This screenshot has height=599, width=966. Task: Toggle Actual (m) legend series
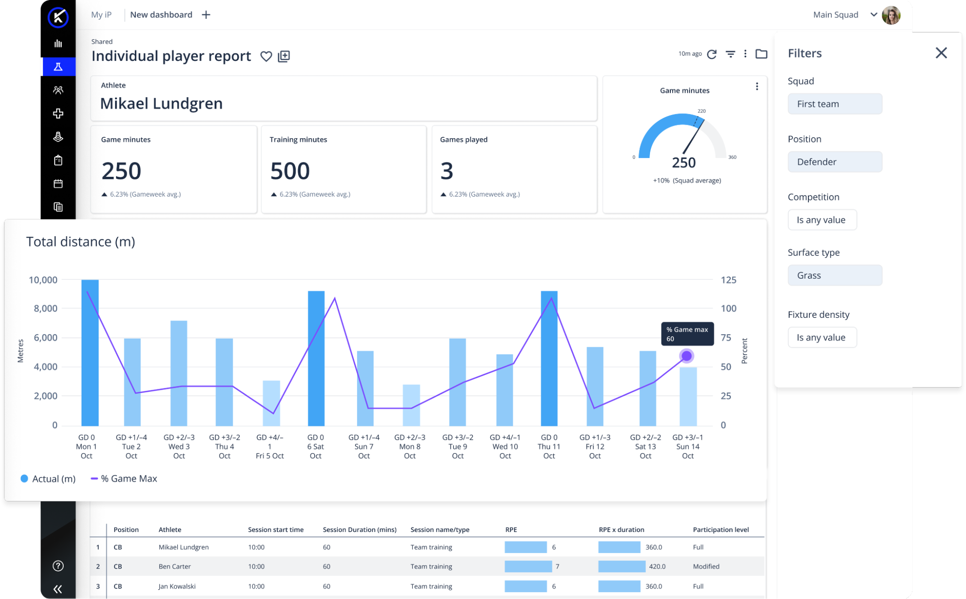click(48, 479)
